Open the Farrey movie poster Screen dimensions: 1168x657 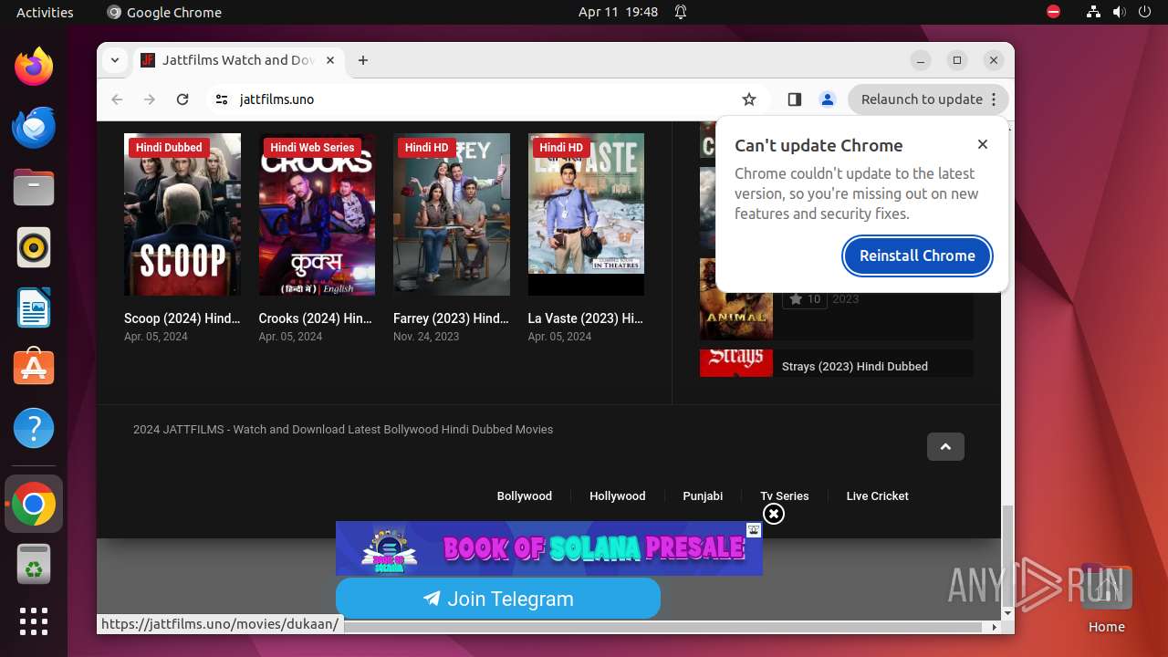click(x=452, y=214)
